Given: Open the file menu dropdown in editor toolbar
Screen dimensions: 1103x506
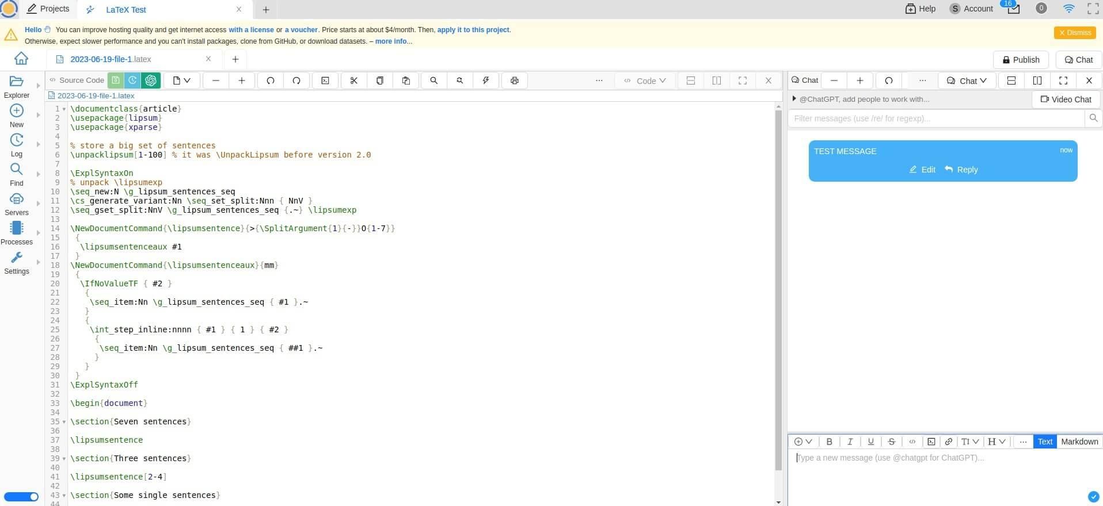Looking at the screenshot, I should [182, 80].
